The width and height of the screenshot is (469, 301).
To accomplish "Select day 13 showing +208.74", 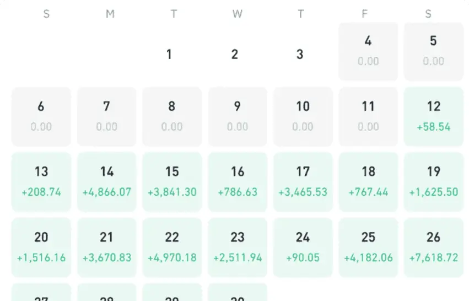I will pyautogui.click(x=41, y=182).
